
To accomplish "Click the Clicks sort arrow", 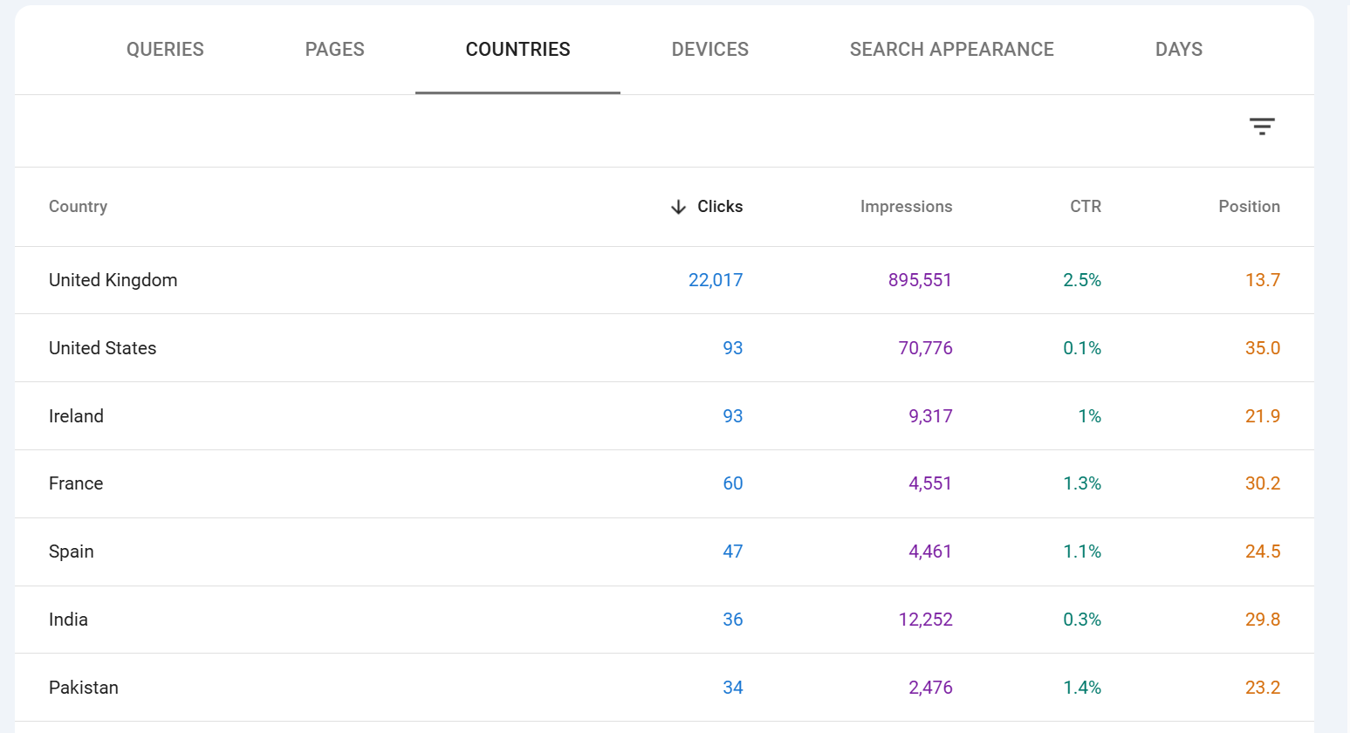I will coord(678,207).
